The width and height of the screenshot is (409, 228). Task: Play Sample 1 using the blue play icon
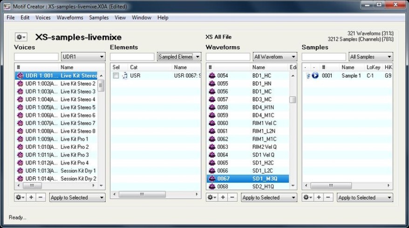pyautogui.click(x=315, y=76)
